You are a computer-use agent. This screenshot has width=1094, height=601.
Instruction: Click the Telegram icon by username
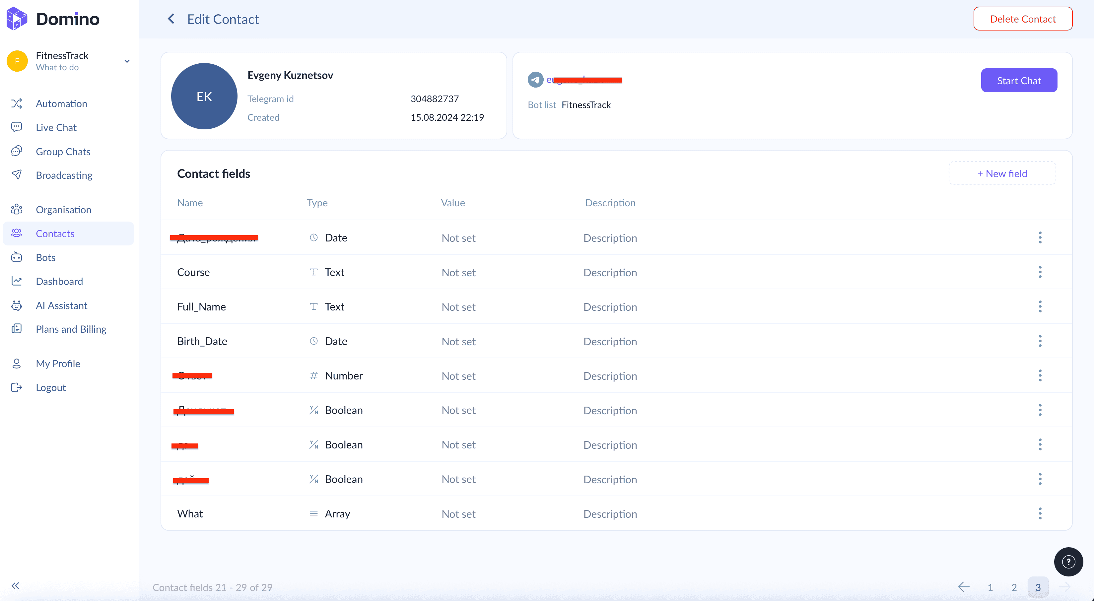click(x=535, y=79)
